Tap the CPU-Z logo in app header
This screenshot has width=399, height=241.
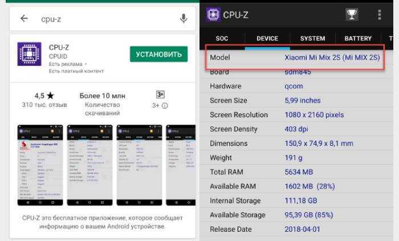(213, 15)
